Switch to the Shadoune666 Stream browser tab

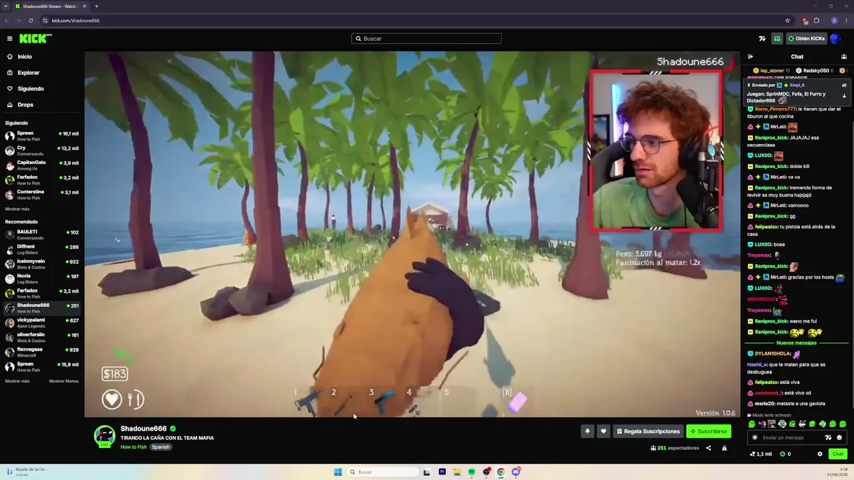(51, 6)
